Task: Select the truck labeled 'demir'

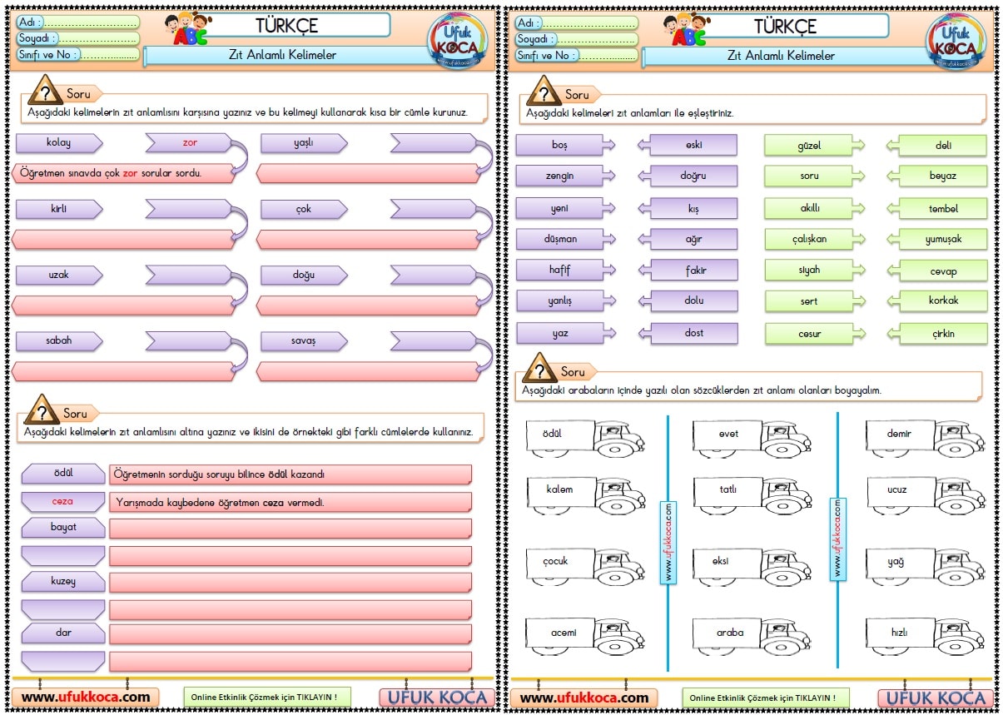Action: 925,437
